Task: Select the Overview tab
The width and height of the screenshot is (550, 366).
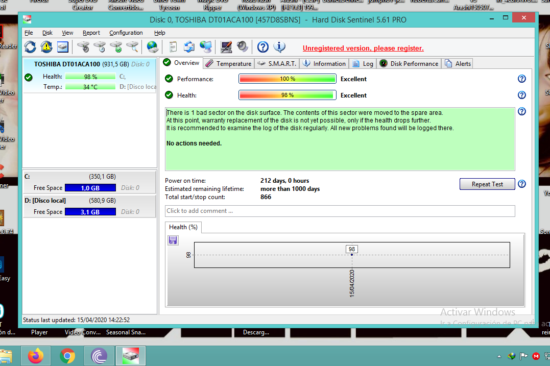Action: click(x=181, y=63)
